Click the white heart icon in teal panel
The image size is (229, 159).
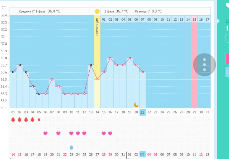(227, 4)
